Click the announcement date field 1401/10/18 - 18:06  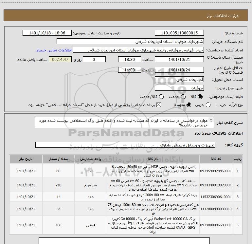coord(47,33)
